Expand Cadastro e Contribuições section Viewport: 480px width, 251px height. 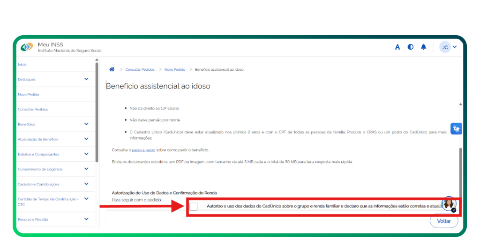(x=86, y=184)
